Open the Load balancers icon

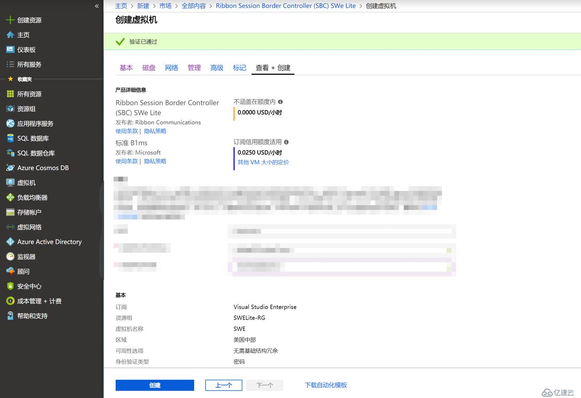[10, 197]
